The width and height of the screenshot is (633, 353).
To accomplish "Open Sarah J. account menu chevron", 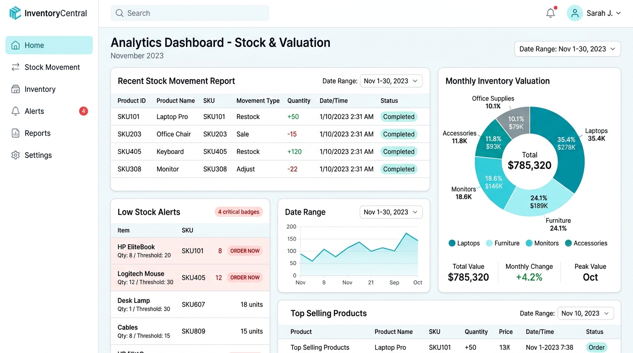I will tap(618, 13).
